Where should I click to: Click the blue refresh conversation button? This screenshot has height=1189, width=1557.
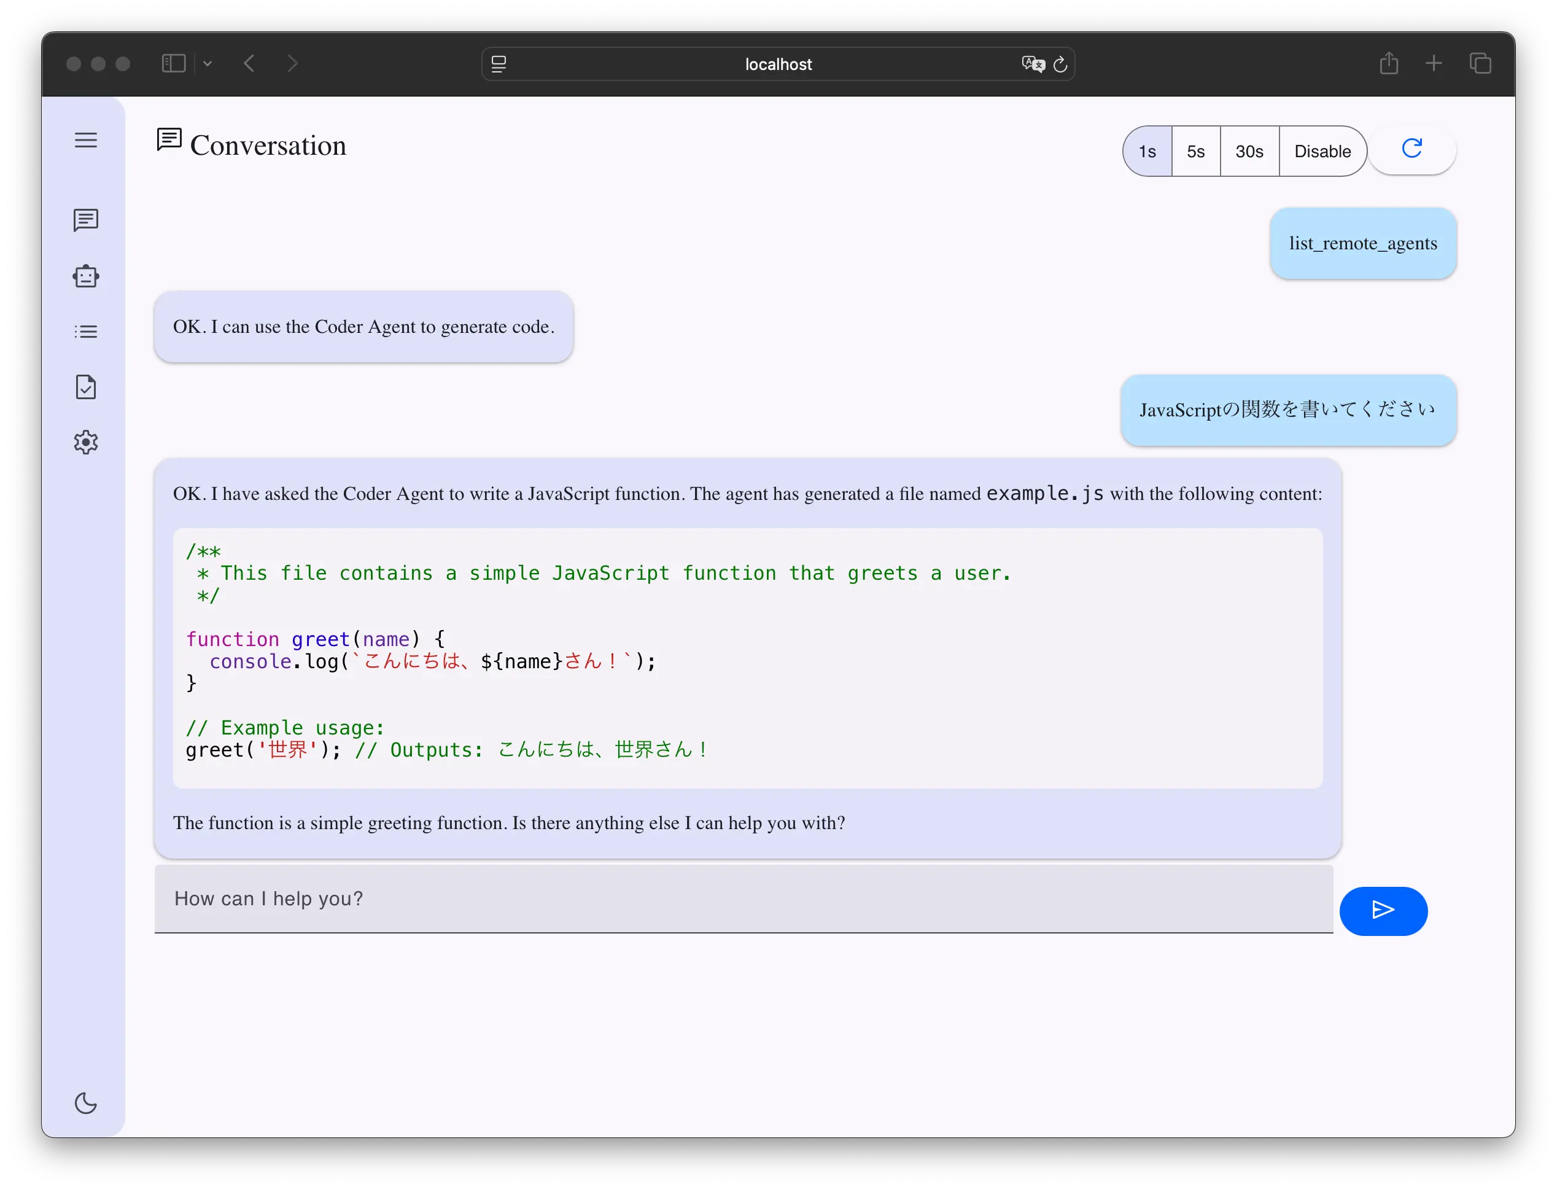[1412, 149]
